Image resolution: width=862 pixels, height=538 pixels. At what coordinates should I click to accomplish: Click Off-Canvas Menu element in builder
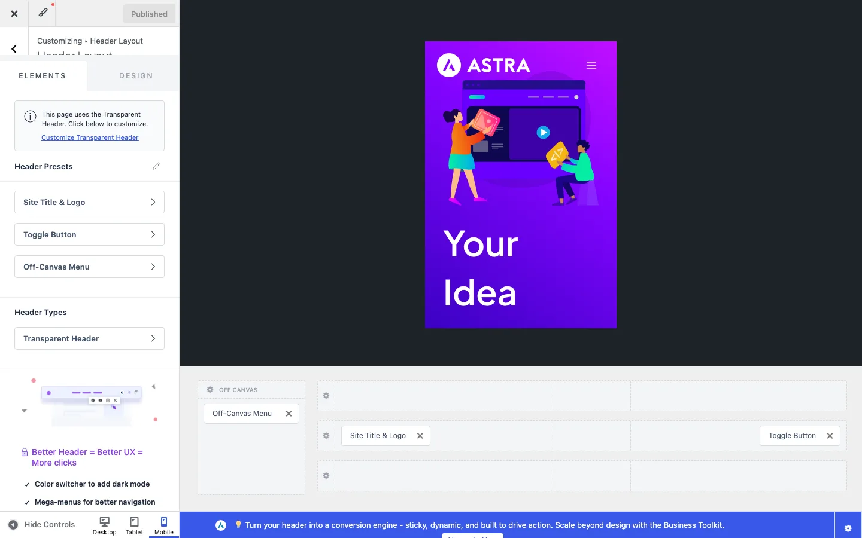click(242, 414)
